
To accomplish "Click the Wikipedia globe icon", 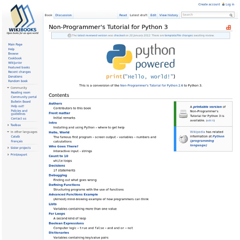I will [183, 139].
